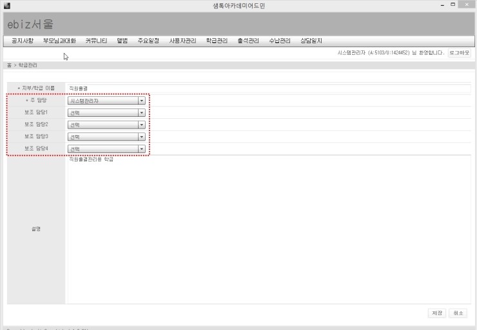Expand the 보조 담당4 dropdown
477x330 pixels.
(106, 149)
